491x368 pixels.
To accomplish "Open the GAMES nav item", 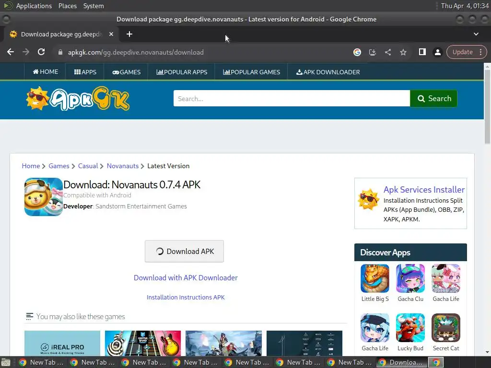I will coord(127,72).
